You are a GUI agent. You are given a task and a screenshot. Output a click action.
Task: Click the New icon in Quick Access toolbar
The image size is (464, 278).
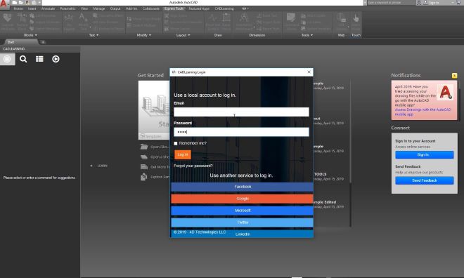pyautogui.click(x=15, y=2)
